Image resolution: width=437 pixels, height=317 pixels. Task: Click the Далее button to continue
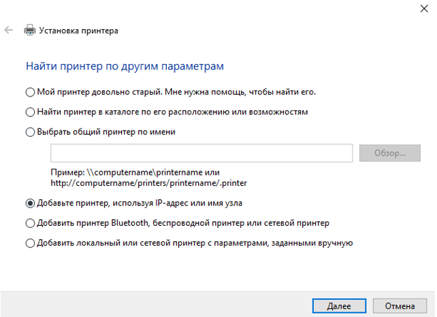[335, 305]
